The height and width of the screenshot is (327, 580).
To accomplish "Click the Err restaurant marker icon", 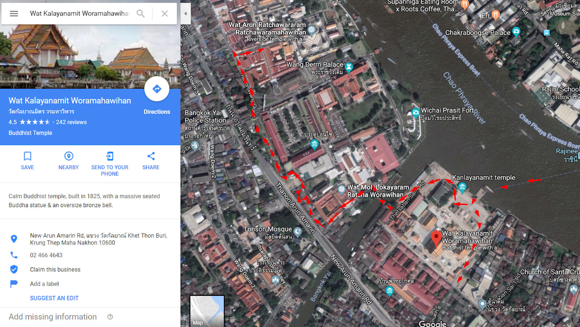I will click(x=496, y=15).
